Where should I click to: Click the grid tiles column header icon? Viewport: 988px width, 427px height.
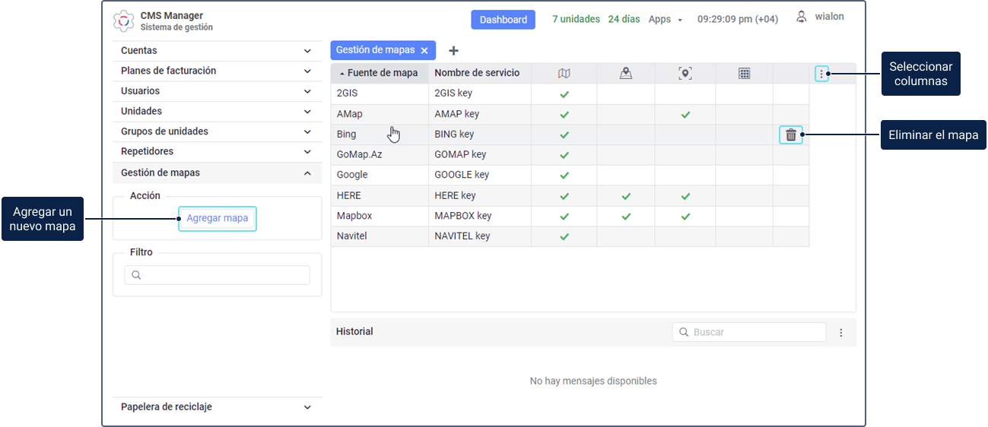point(745,74)
